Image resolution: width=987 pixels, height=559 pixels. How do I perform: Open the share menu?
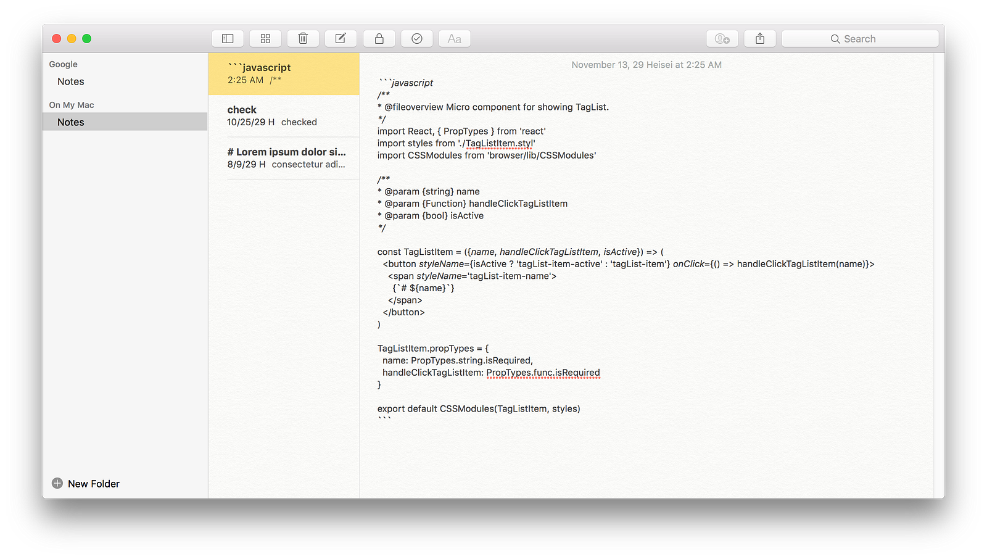(760, 39)
